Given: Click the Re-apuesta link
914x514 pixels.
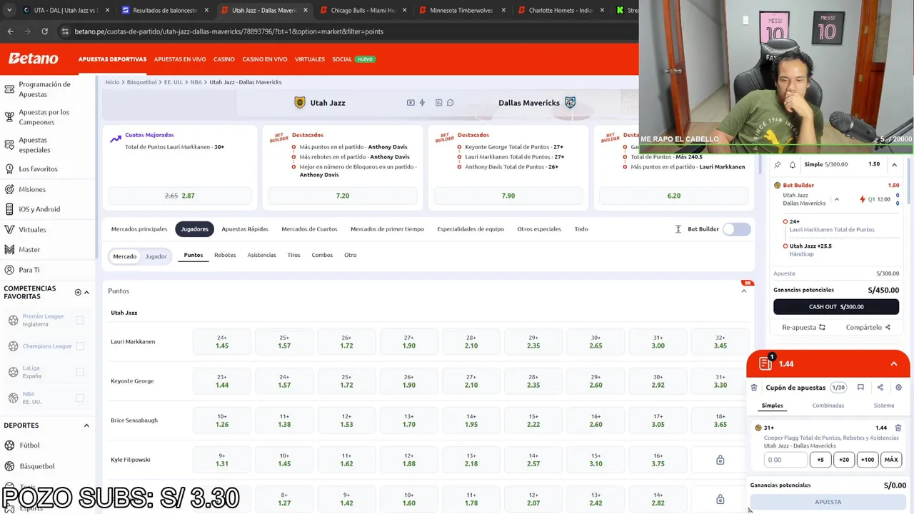Looking at the screenshot, I should (803, 327).
